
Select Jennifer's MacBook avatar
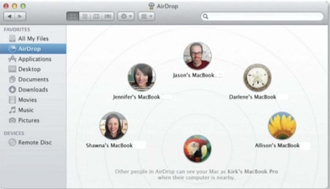pyautogui.click(x=142, y=78)
